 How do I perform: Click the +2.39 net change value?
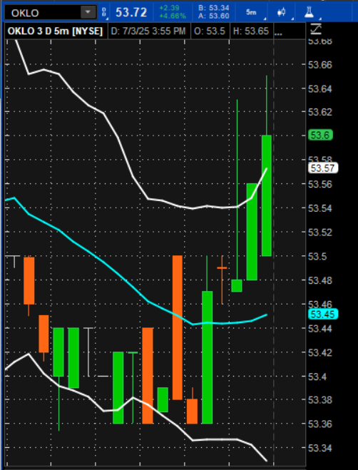169,8
